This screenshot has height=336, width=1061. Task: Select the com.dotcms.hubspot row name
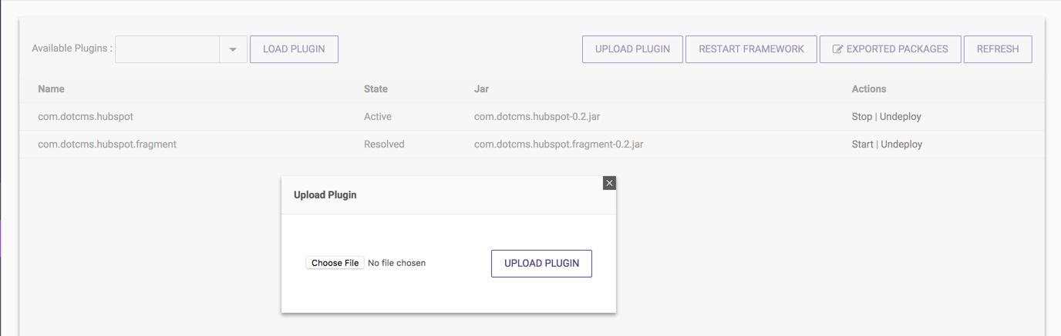point(86,117)
